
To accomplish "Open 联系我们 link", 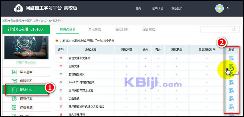I will [x=177, y=8].
